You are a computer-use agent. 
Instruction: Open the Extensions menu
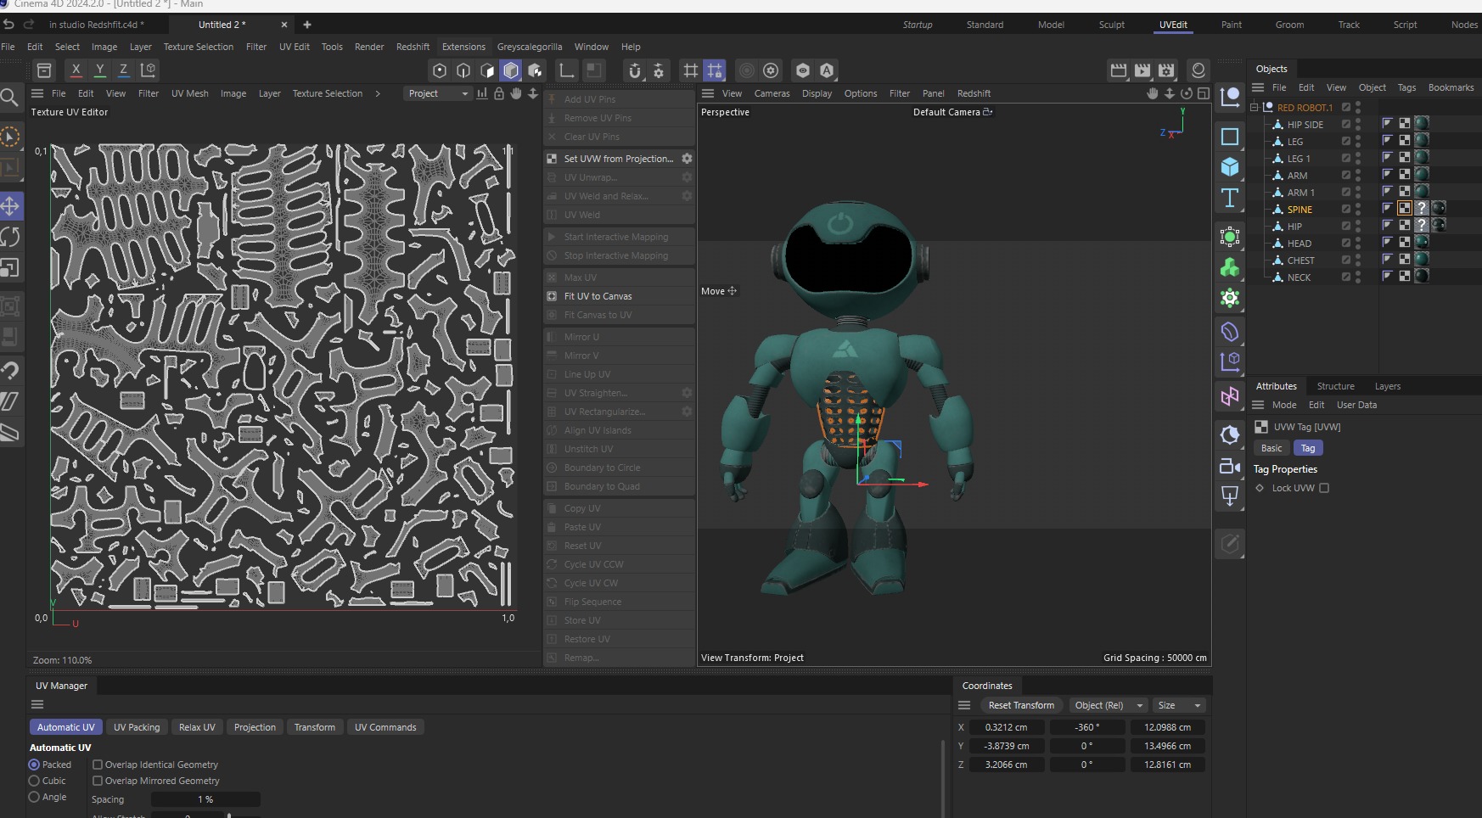coord(463,47)
